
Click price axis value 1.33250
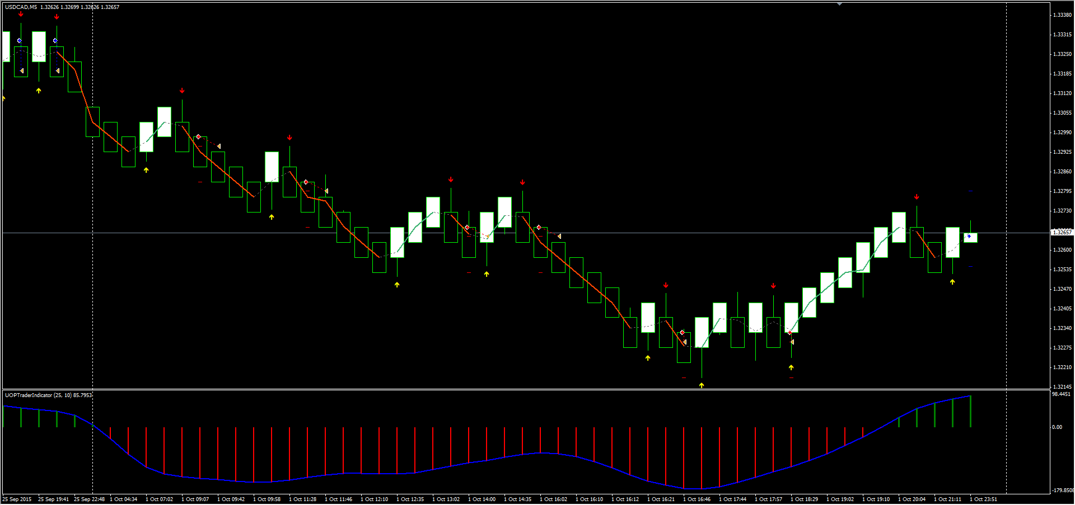[x=1063, y=54]
